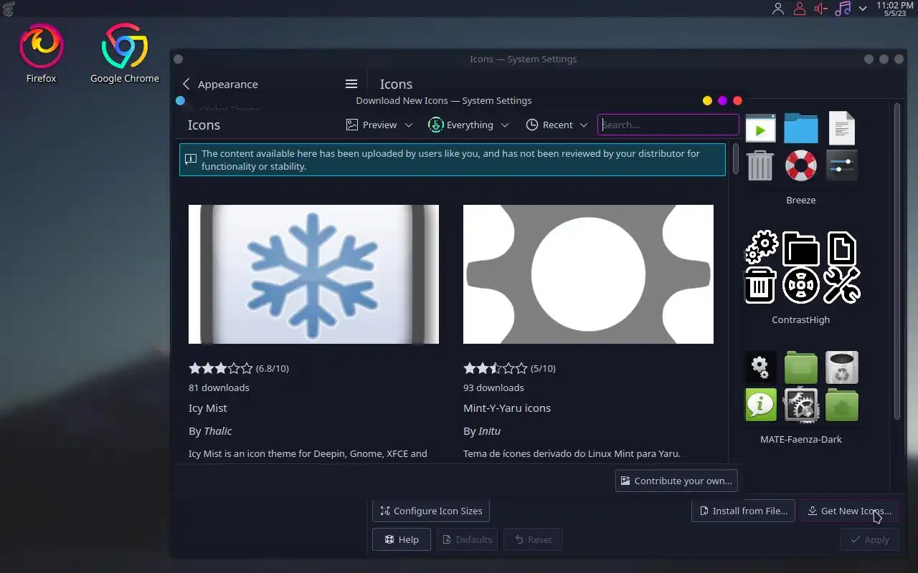The width and height of the screenshot is (918, 573).
Task: Click the MATE-Faenza-Dark green folder icon
Action: 801,368
